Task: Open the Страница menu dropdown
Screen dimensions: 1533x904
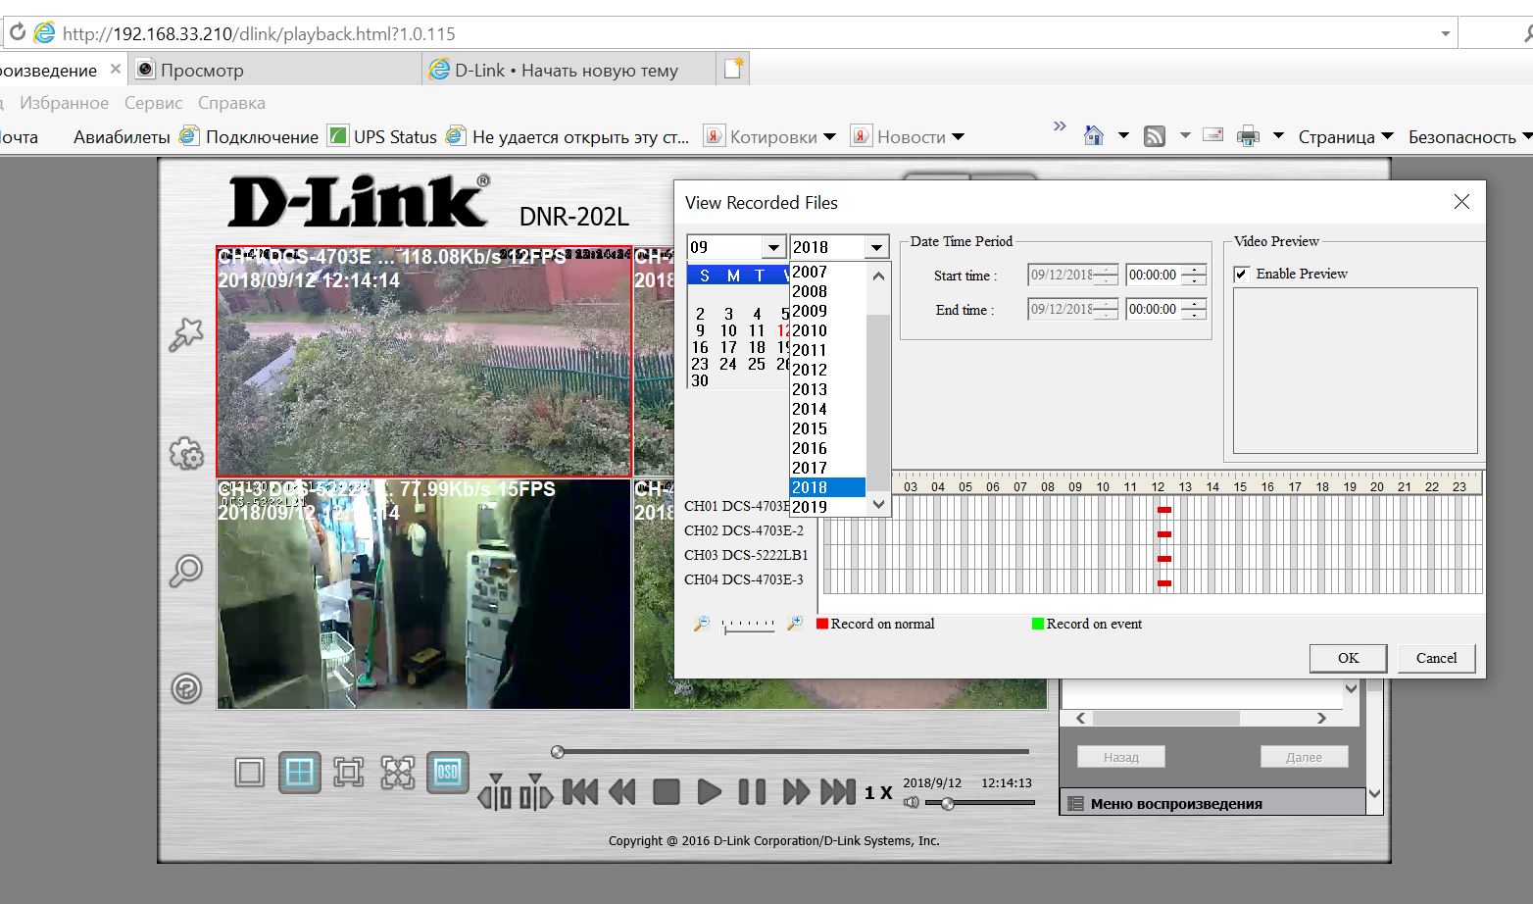Action: click(1346, 136)
